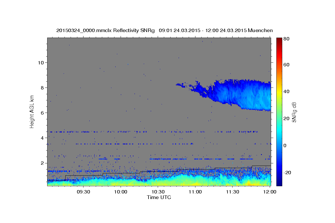Click the 10:30 time tick label
The height and width of the screenshot is (223, 335).
(158, 192)
